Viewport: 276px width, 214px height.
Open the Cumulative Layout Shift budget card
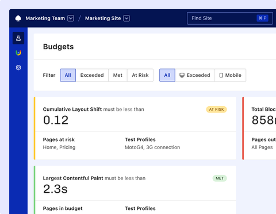pos(135,128)
